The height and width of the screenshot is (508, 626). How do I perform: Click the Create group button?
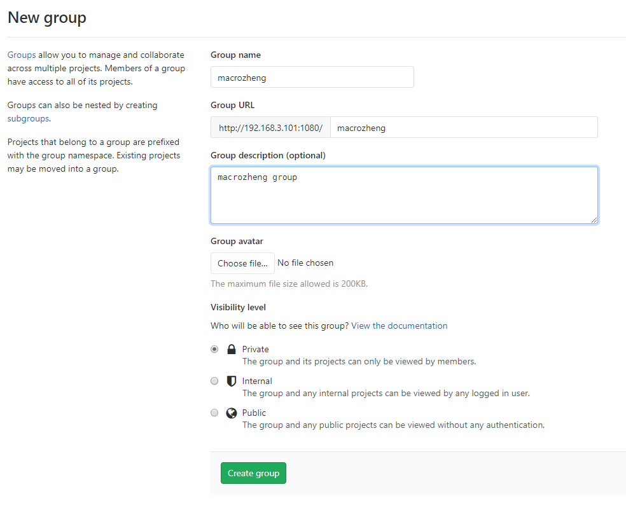[x=253, y=473]
